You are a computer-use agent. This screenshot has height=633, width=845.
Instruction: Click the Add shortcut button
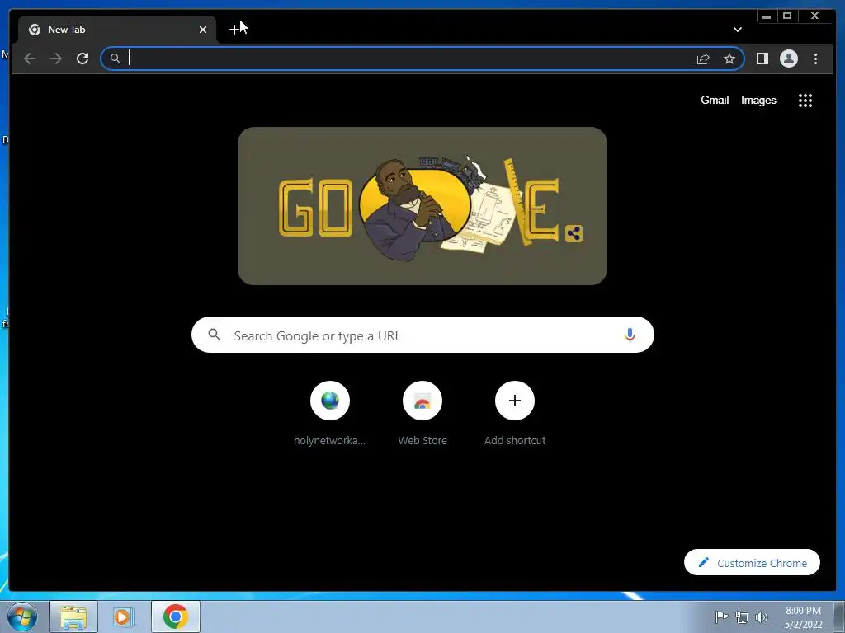[515, 414]
